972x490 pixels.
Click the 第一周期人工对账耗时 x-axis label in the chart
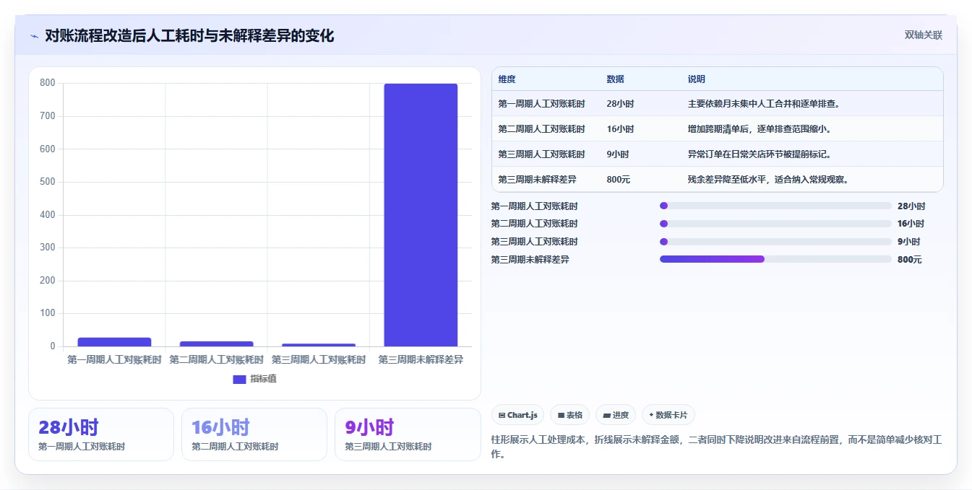(114, 359)
